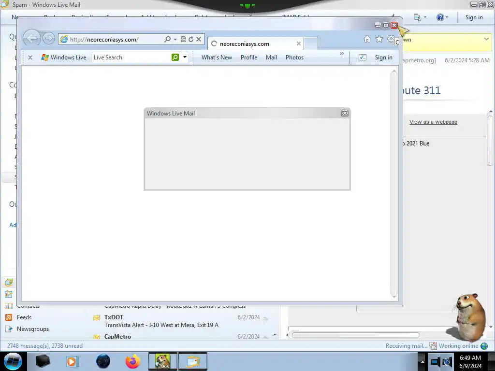The width and height of the screenshot is (495, 371).
Task: Open Favorites star in browser
Action: [379, 39]
